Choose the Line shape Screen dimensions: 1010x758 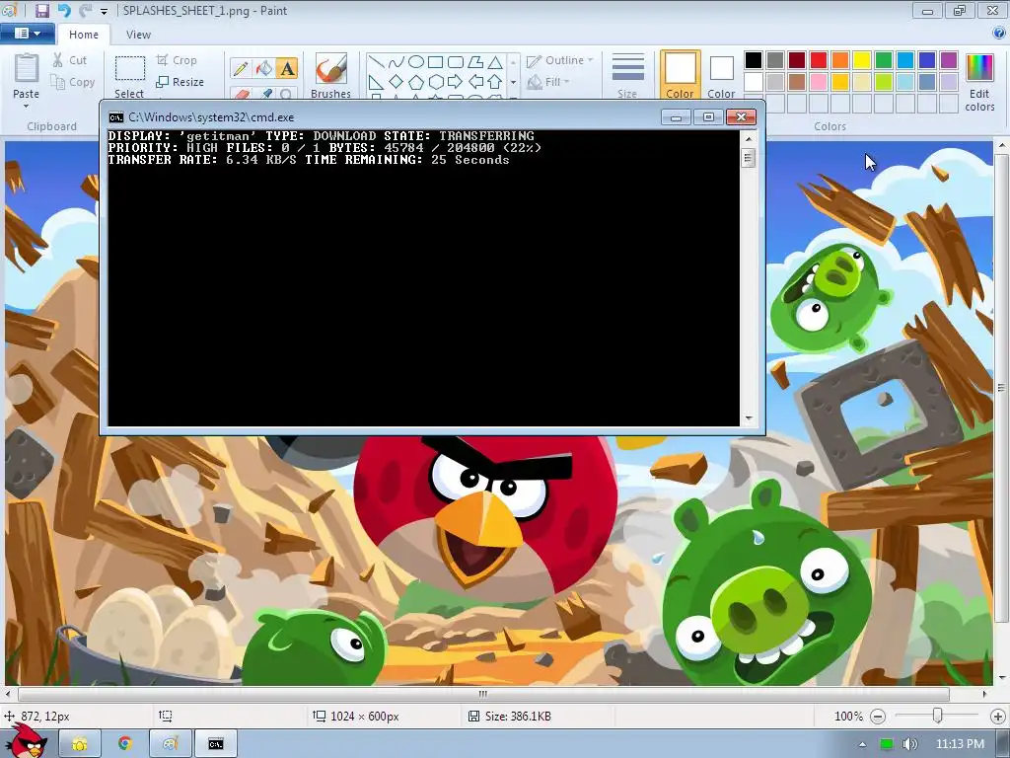coord(376,62)
